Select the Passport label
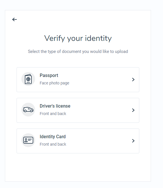This screenshot has height=188, width=163. 49,76
